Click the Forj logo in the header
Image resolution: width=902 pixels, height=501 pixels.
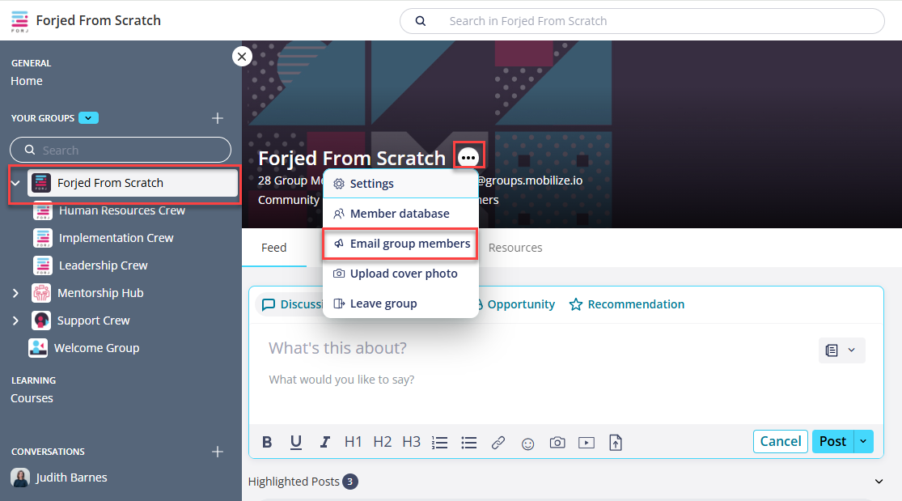(20, 20)
